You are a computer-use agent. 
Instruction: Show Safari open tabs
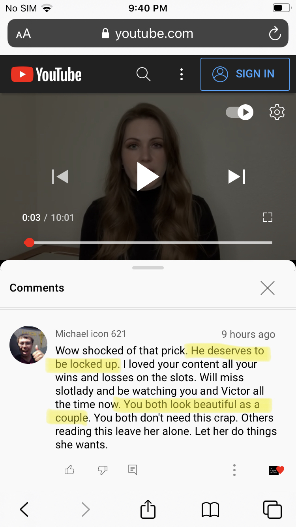coord(272,509)
